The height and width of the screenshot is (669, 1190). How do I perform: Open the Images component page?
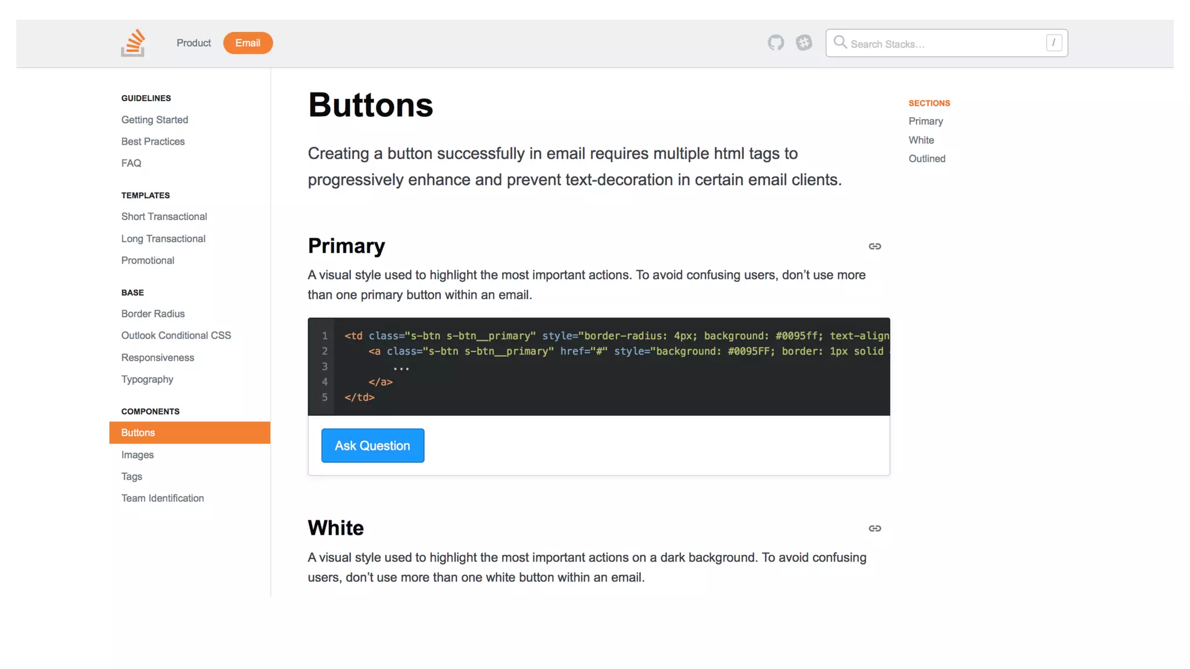[x=138, y=455]
